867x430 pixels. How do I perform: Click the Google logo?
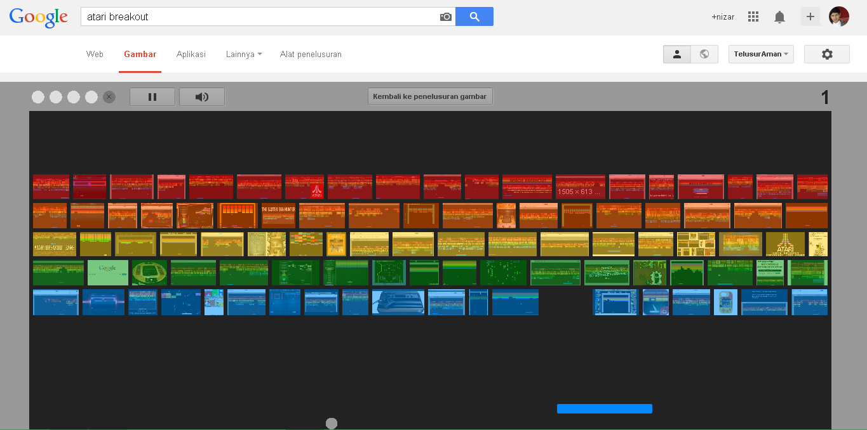(x=38, y=17)
